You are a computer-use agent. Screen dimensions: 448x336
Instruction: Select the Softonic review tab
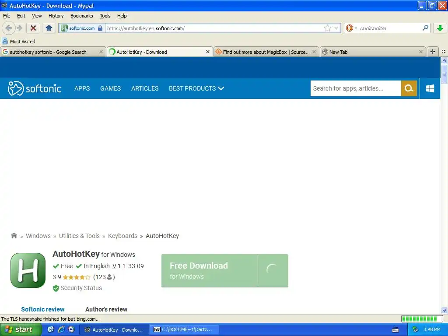(x=43, y=309)
